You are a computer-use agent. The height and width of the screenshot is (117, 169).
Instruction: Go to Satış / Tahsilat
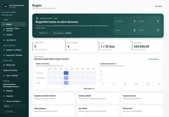tap(14, 75)
